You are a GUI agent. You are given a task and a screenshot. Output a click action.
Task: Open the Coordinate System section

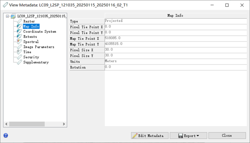(x=40, y=31)
